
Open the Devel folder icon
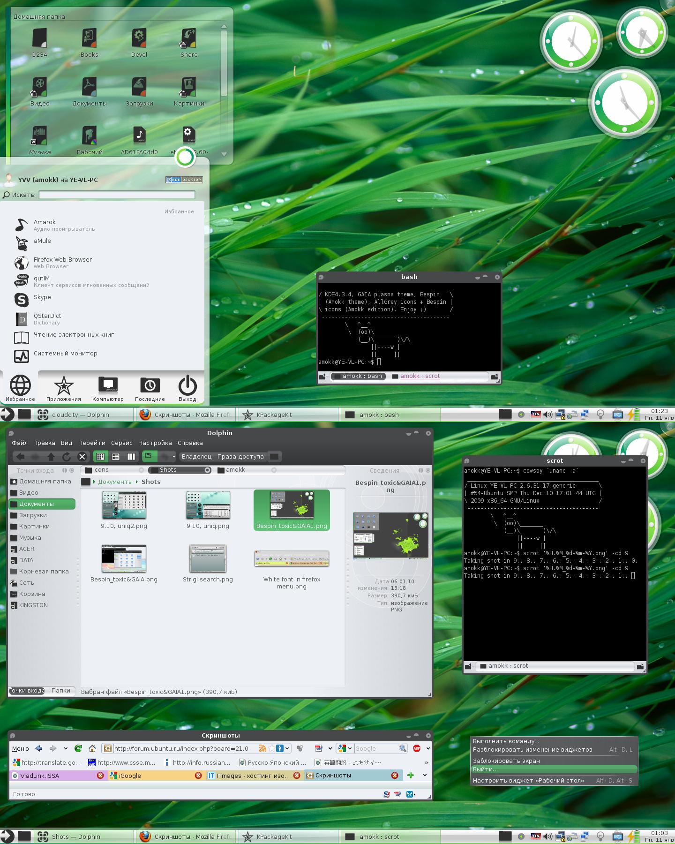click(x=139, y=43)
